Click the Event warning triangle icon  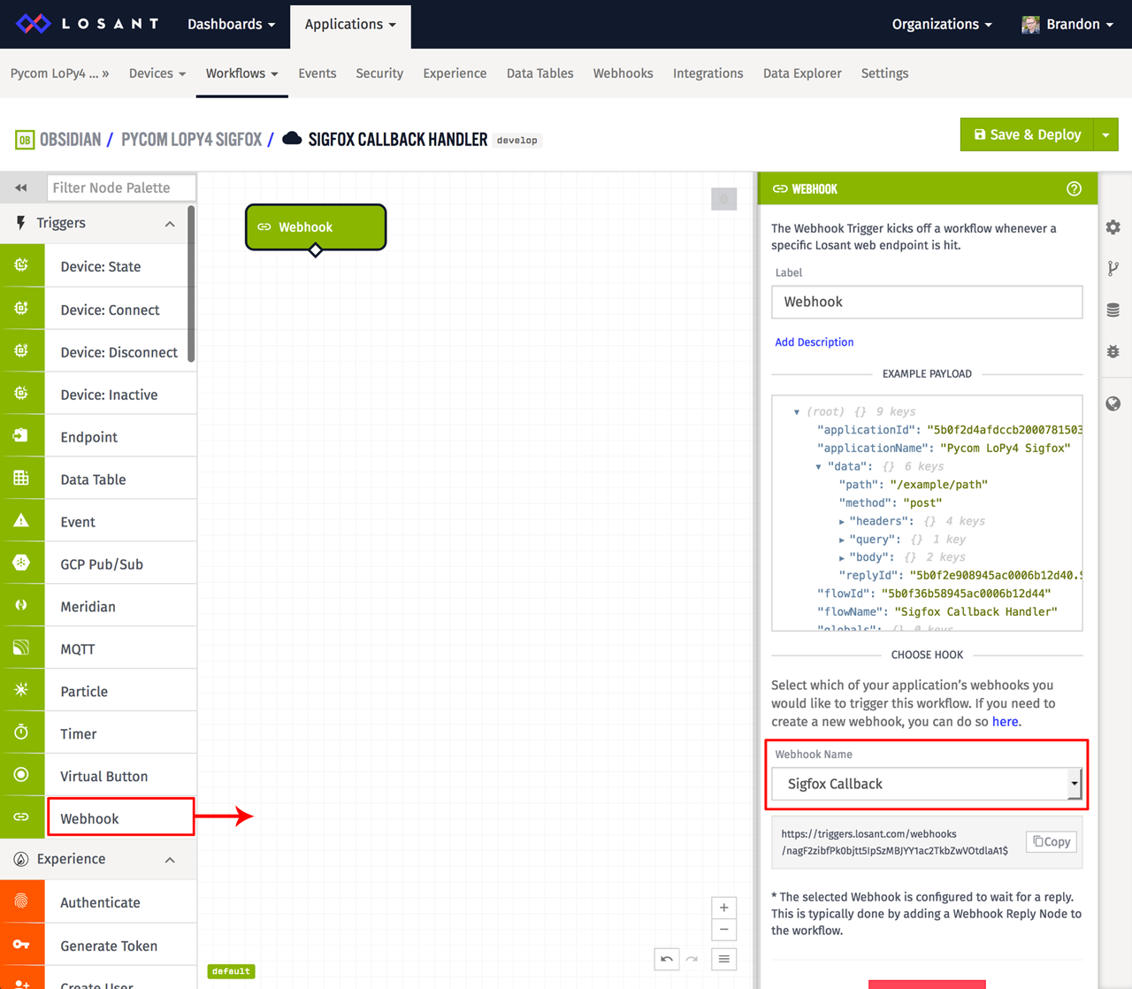click(x=21, y=520)
